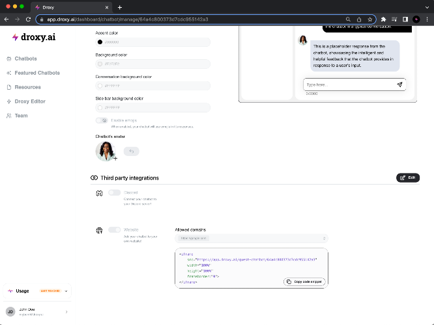The height and width of the screenshot is (325, 434).
Task: Toggle the Discord integration switch
Action: 114,192
